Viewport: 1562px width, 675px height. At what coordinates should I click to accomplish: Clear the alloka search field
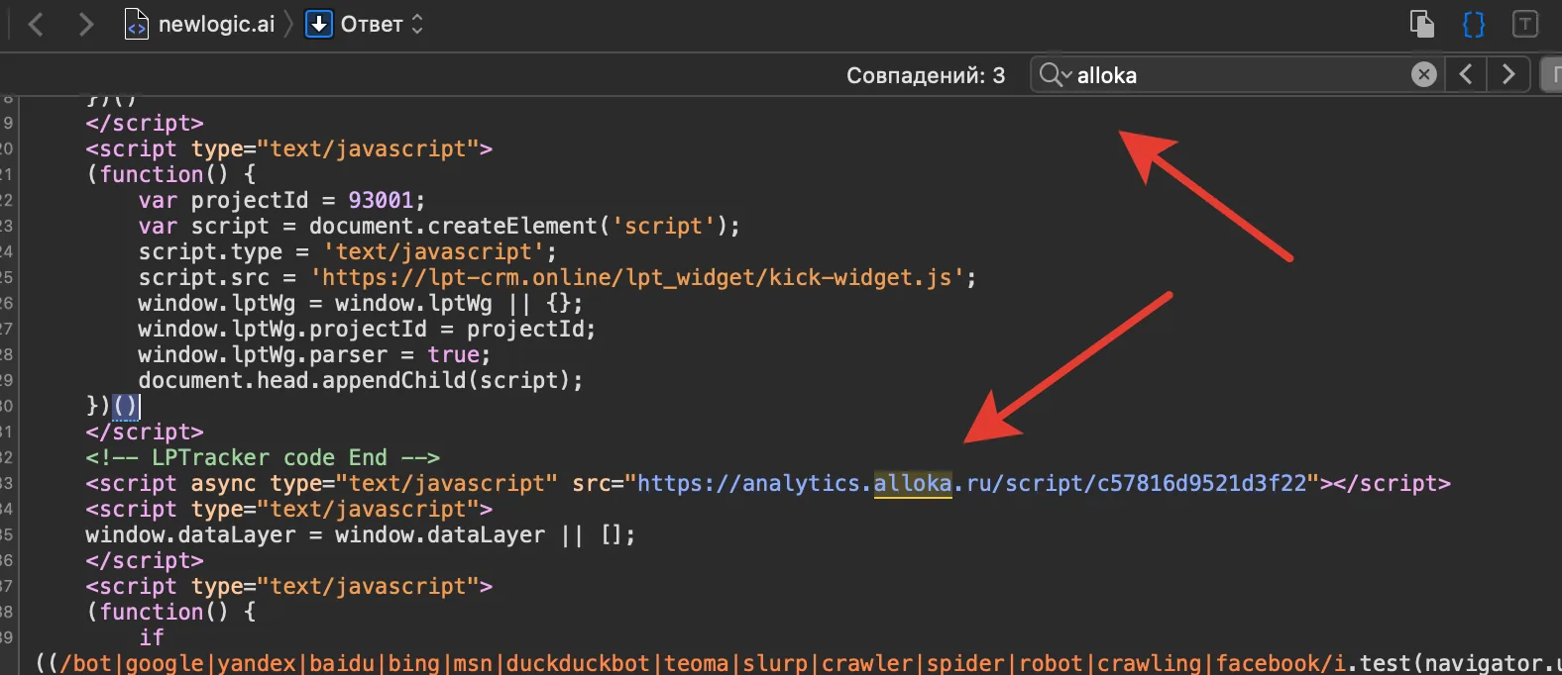[1423, 74]
